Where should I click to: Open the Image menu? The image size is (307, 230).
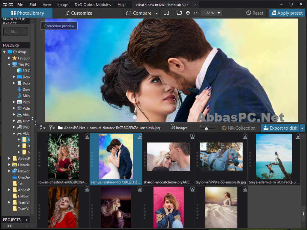coord(63,4)
